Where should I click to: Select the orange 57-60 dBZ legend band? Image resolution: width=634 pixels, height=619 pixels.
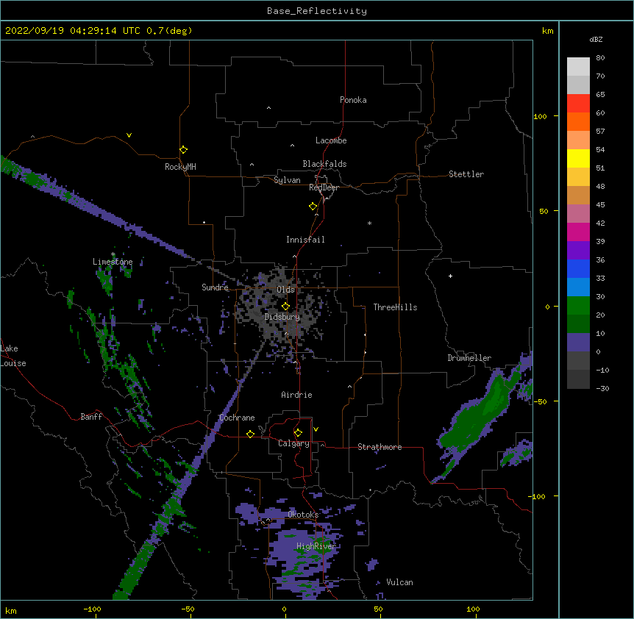point(578,121)
